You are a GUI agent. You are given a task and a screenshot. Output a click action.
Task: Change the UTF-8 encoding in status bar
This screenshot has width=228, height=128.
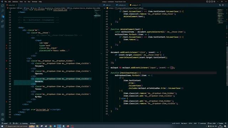tap(190, 123)
